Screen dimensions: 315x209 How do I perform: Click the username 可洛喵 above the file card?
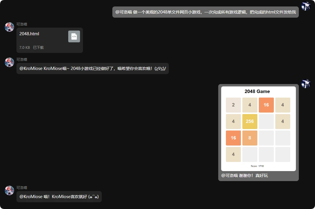[22, 24]
